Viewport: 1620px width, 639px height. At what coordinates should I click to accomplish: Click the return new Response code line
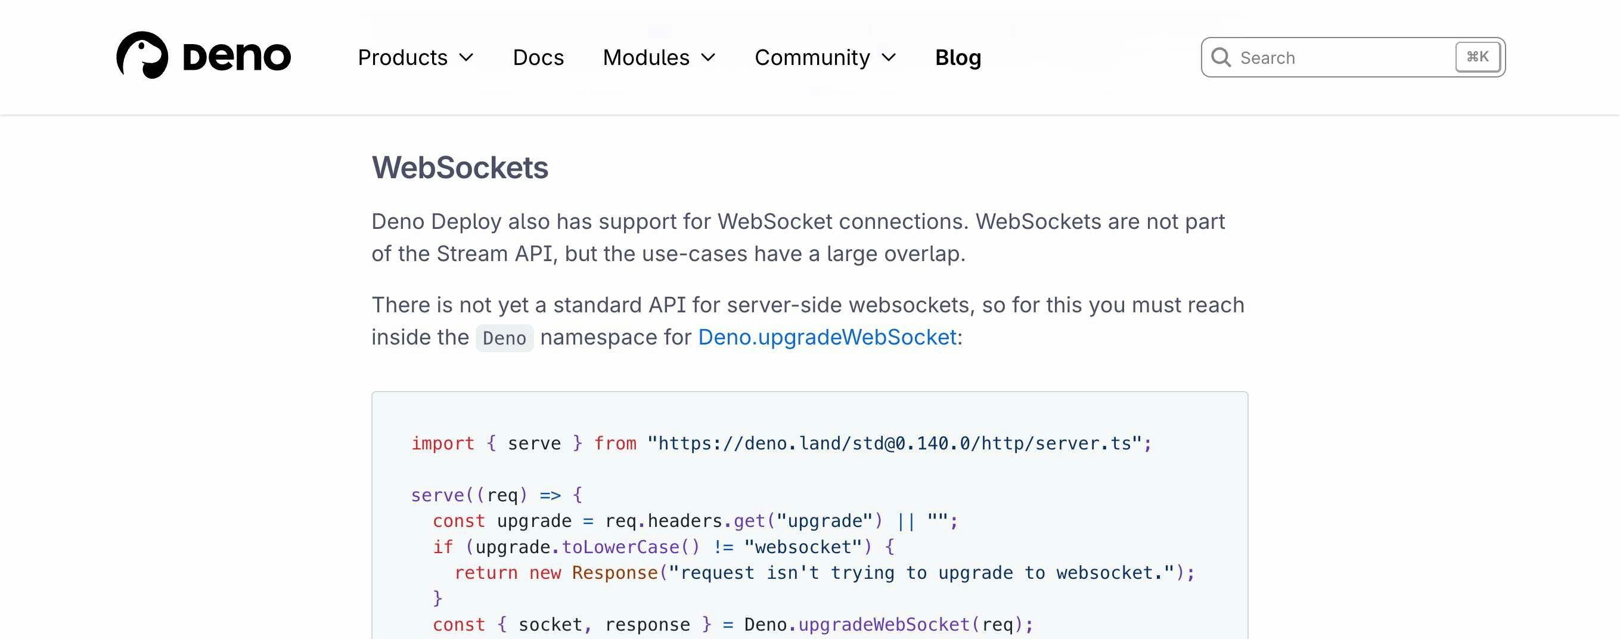coord(824,573)
